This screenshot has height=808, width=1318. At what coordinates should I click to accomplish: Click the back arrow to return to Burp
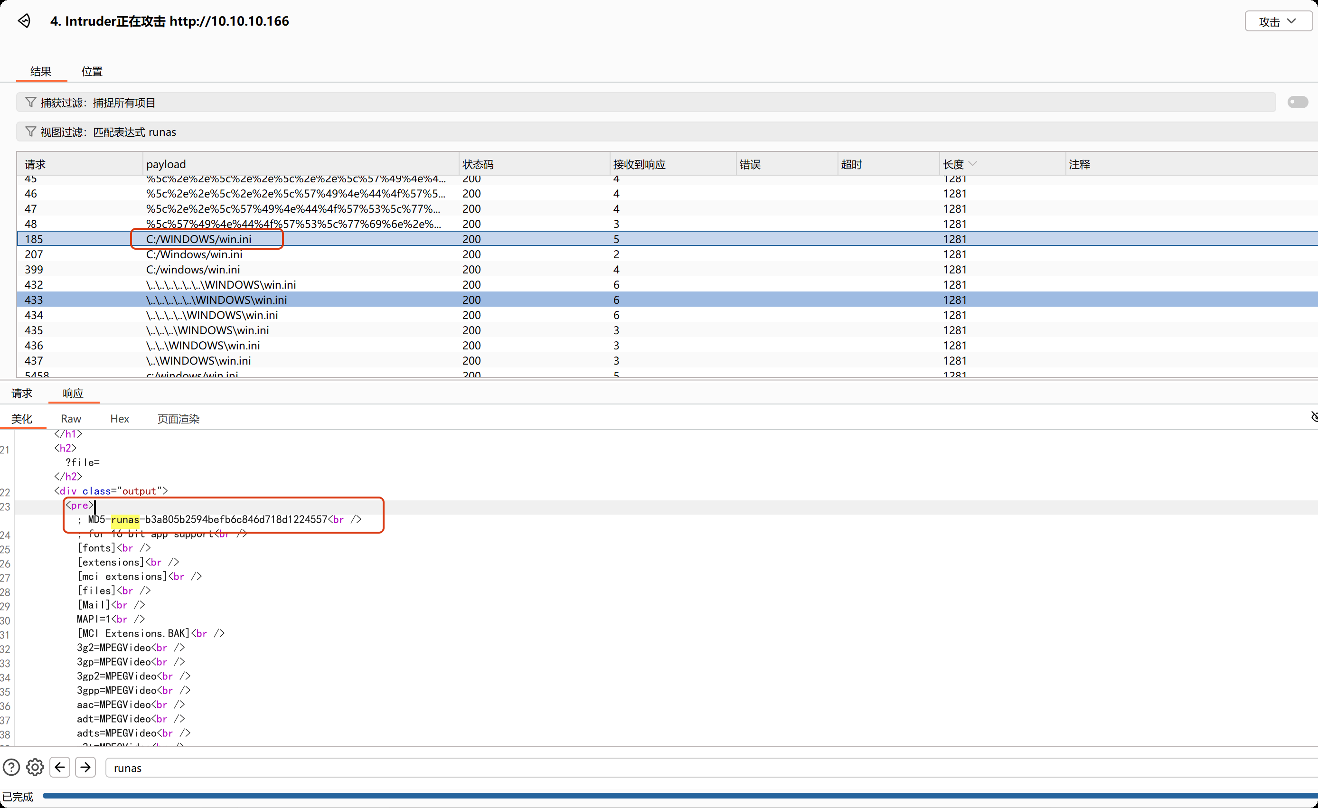click(x=24, y=20)
